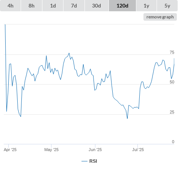Image resolution: width=178 pixels, height=171 pixels.
Task: Click the RSI peak near mid-May
Action: [x=69, y=53]
